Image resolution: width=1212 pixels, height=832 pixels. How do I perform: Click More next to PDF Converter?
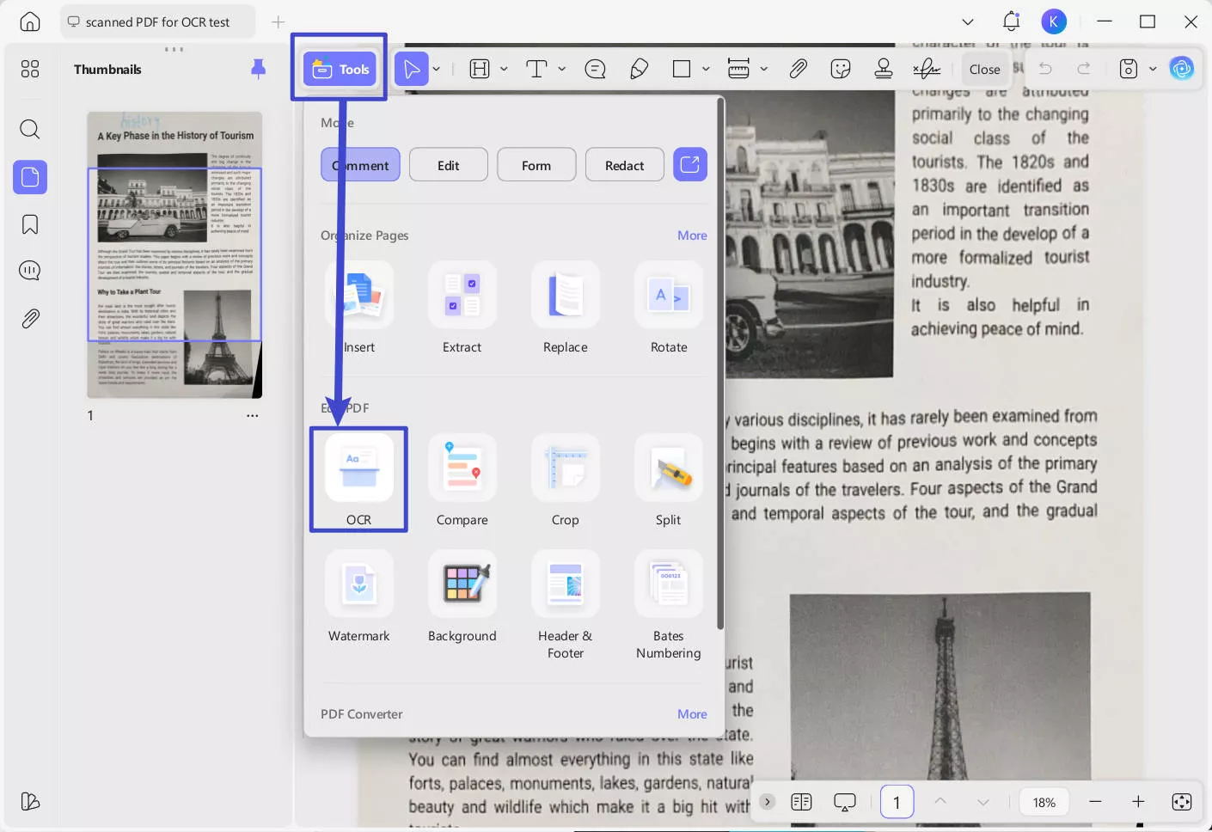coord(692,714)
